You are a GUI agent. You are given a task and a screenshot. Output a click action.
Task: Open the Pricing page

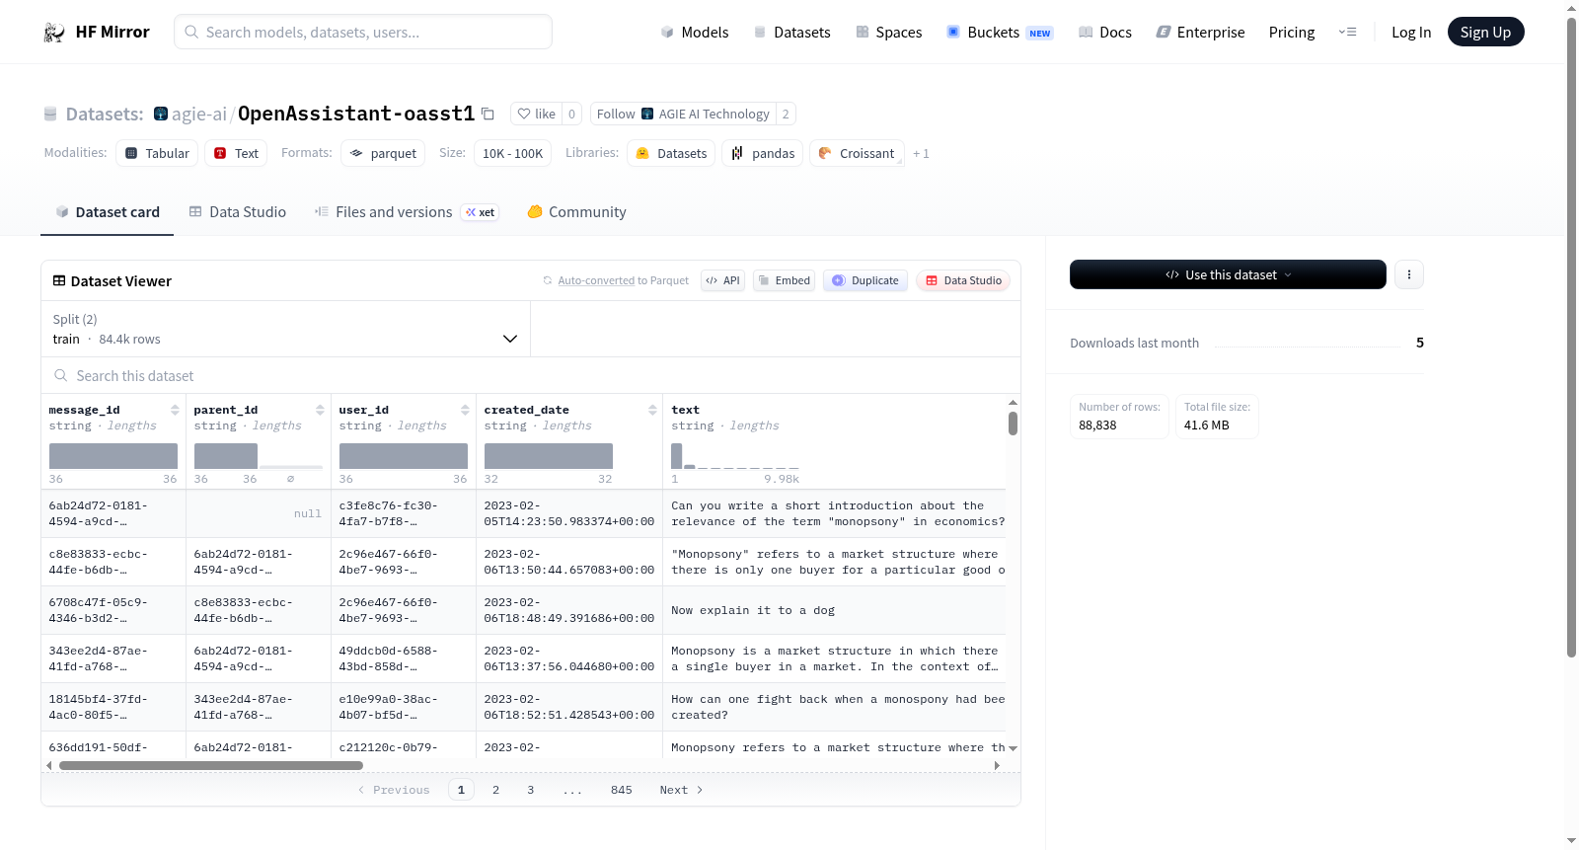[1292, 32]
